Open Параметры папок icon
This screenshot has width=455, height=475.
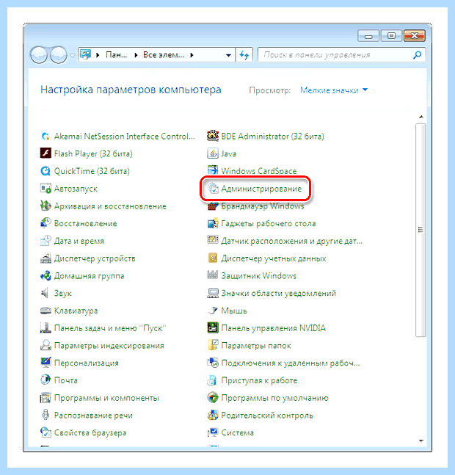pyautogui.click(x=213, y=345)
